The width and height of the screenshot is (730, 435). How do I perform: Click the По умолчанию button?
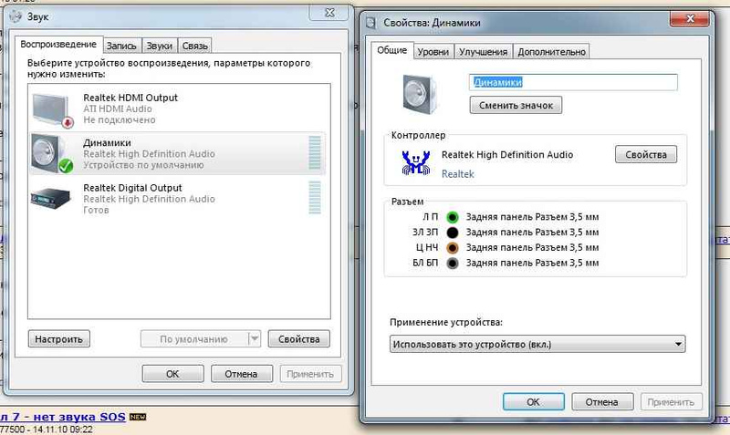[x=193, y=339]
